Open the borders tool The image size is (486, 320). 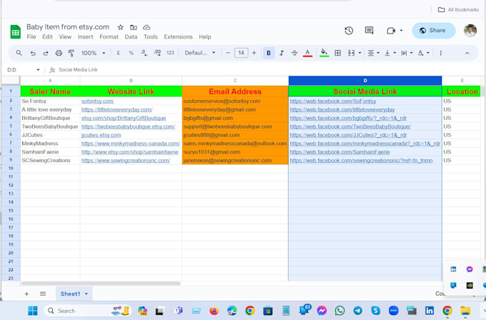pyautogui.click(x=337, y=53)
